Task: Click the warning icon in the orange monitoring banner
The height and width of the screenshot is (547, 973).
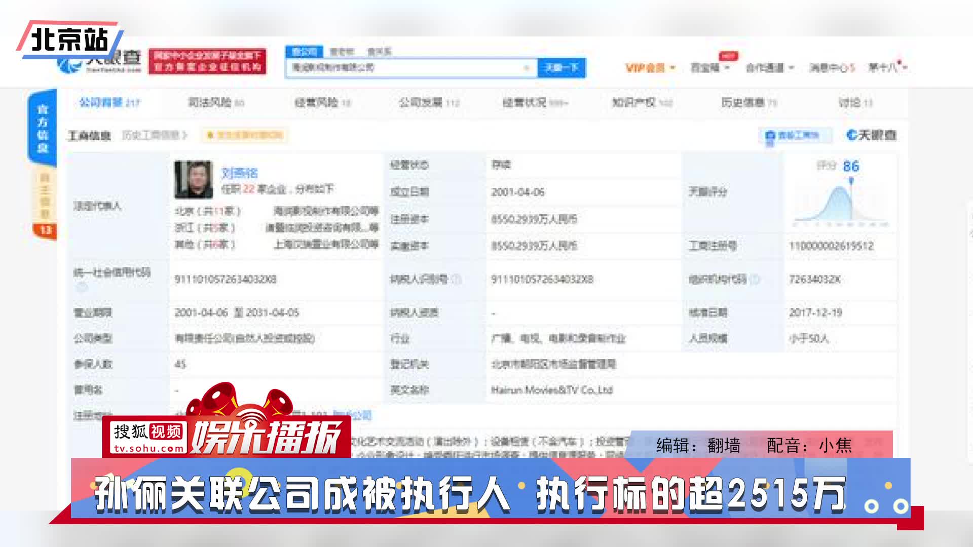Action: click(209, 135)
